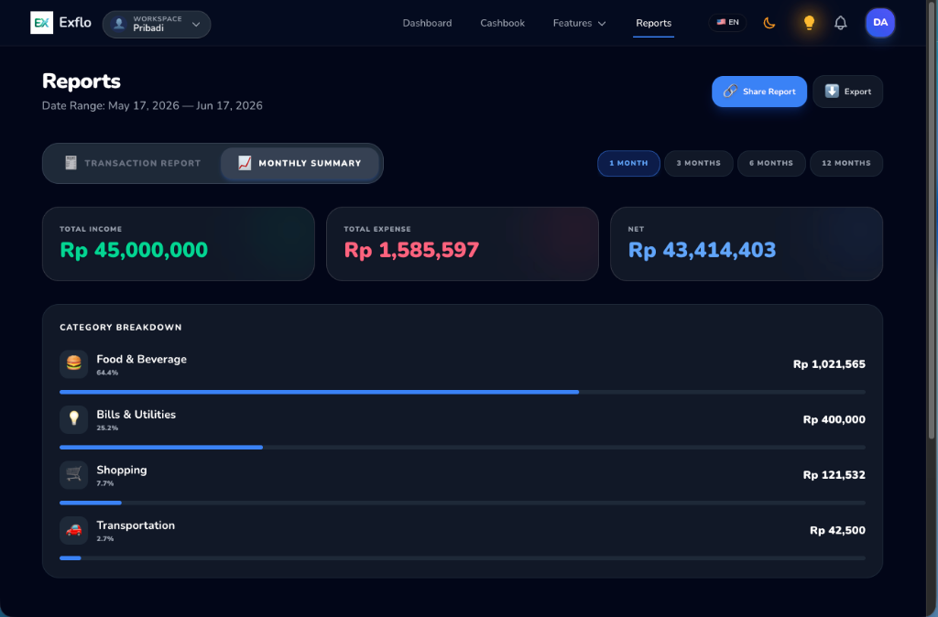
Task: Click the download arrow icon in Export
Action: pos(832,91)
